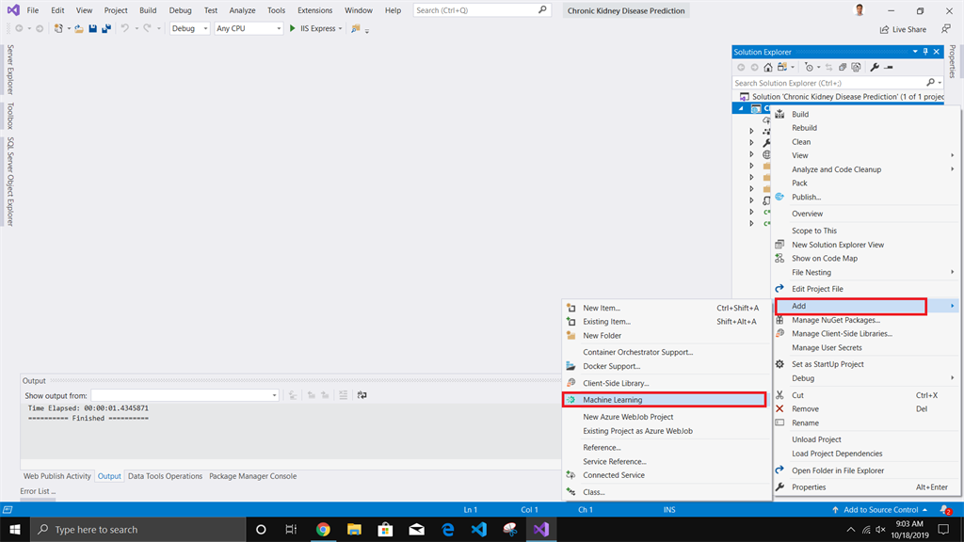The image size is (964, 542).
Task: Click the Save All icon in the toolbar
Action: tap(104, 28)
